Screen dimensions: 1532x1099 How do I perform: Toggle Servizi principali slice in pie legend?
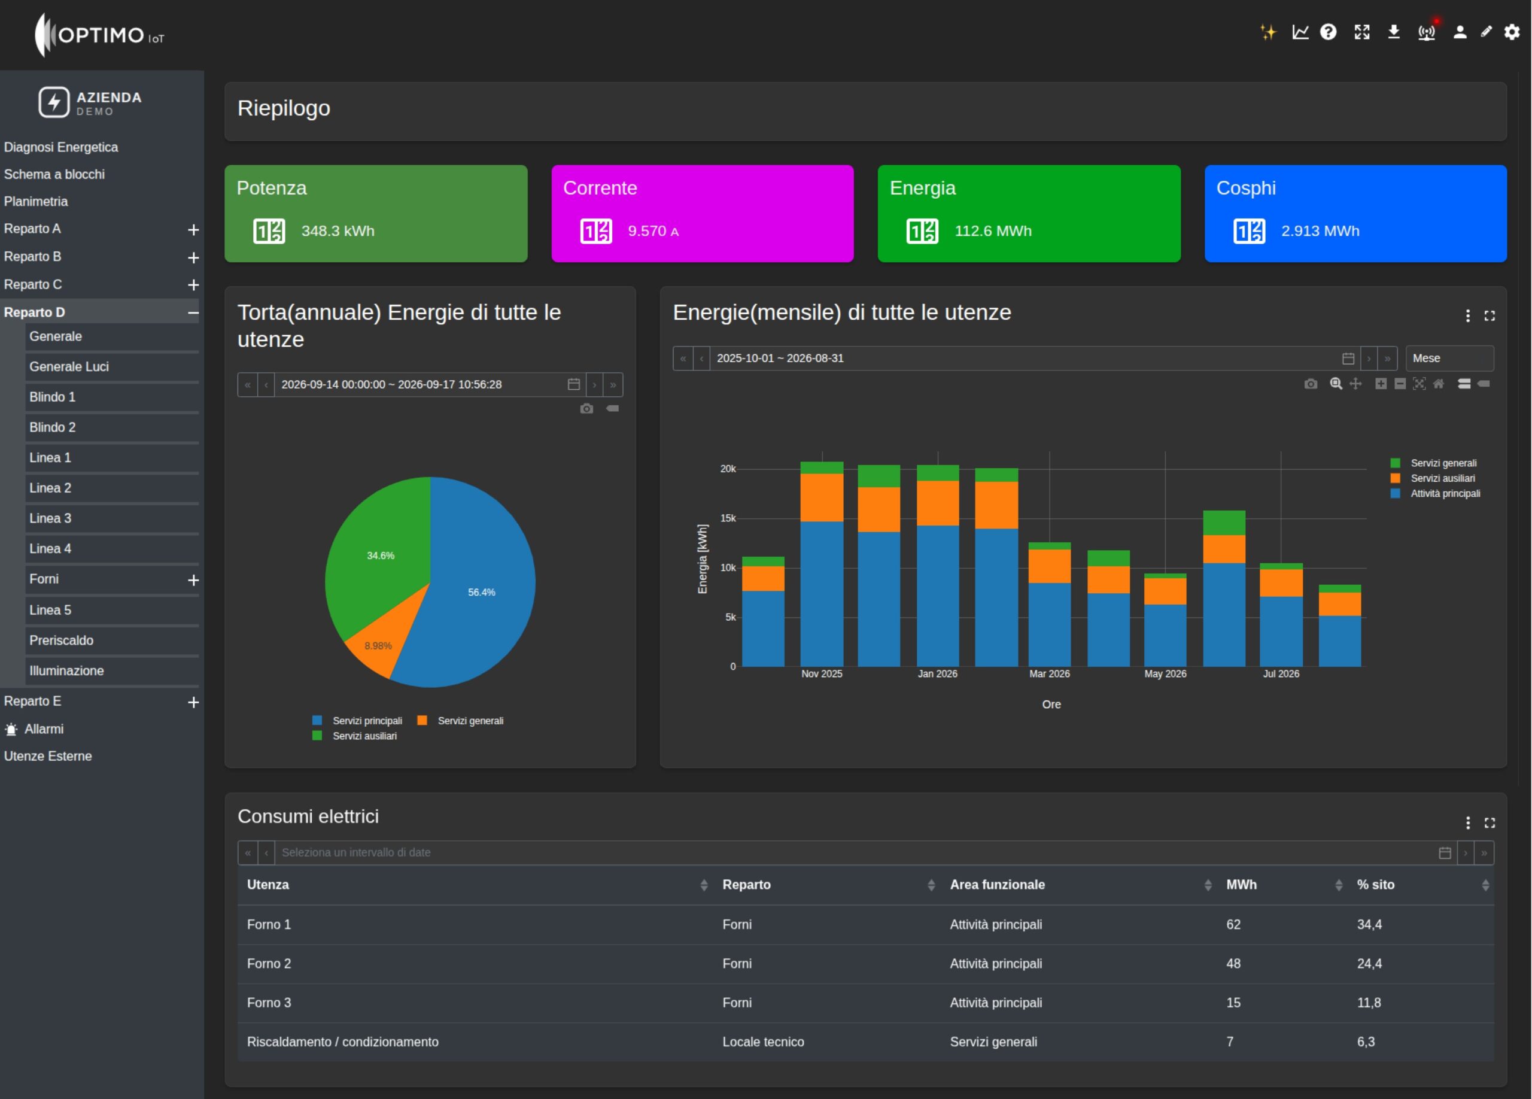point(357,721)
